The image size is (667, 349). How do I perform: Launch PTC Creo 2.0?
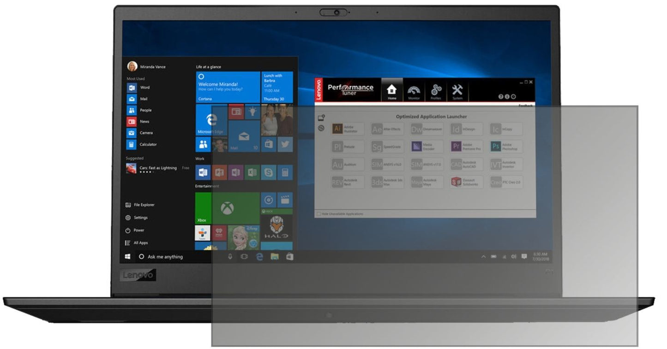[x=506, y=182]
